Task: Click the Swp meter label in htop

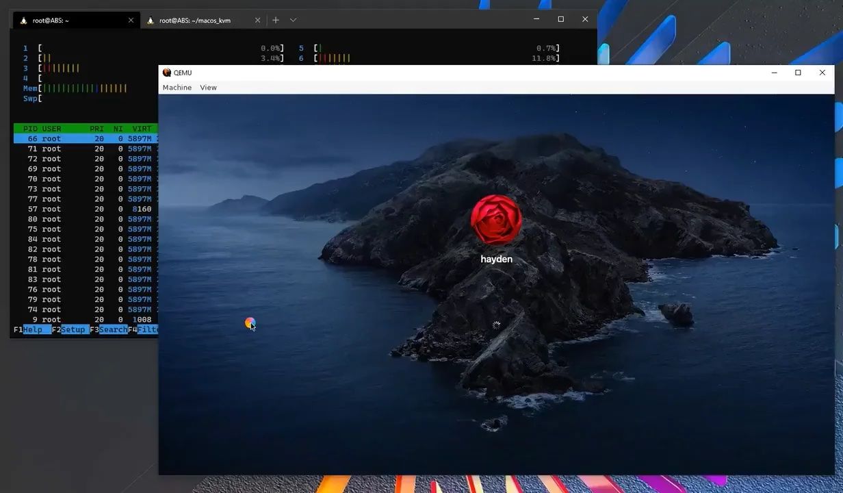Action: pyautogui.click(x=30, y=99)
